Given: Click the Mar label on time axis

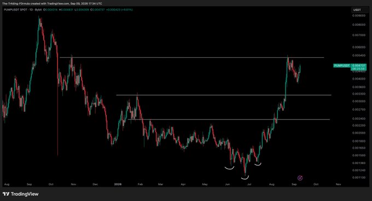Looking at the screenshot, I should [x=161, y=184].
